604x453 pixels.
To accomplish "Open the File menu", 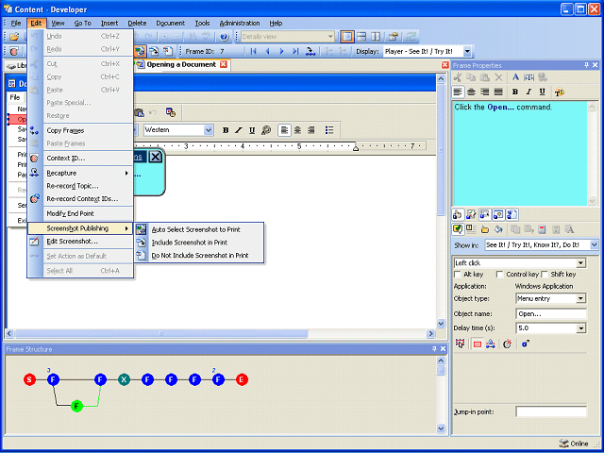I will pos(16,23).
